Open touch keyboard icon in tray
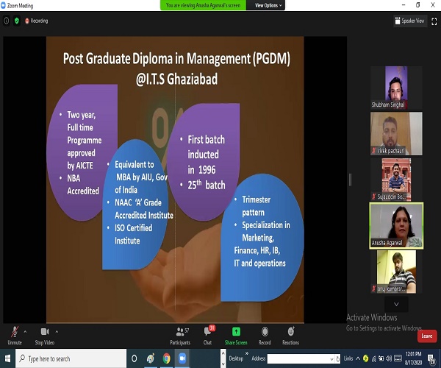The height and width of the screenshot is (368, 441). tap(398, 358)
